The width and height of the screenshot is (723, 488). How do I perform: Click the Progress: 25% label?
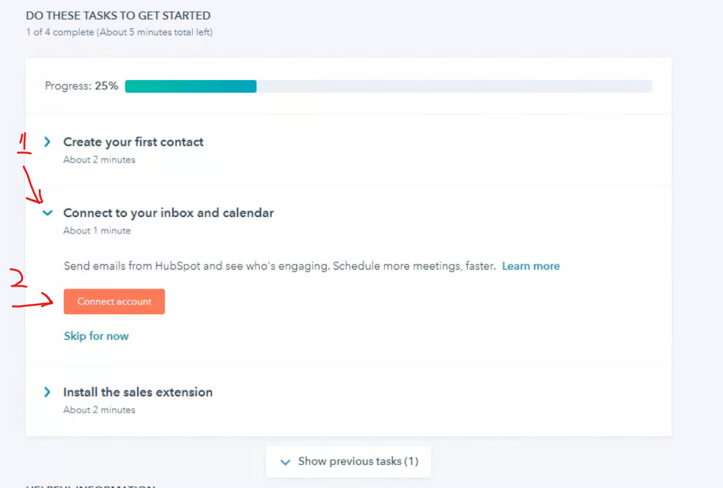(x=81, y=86)
